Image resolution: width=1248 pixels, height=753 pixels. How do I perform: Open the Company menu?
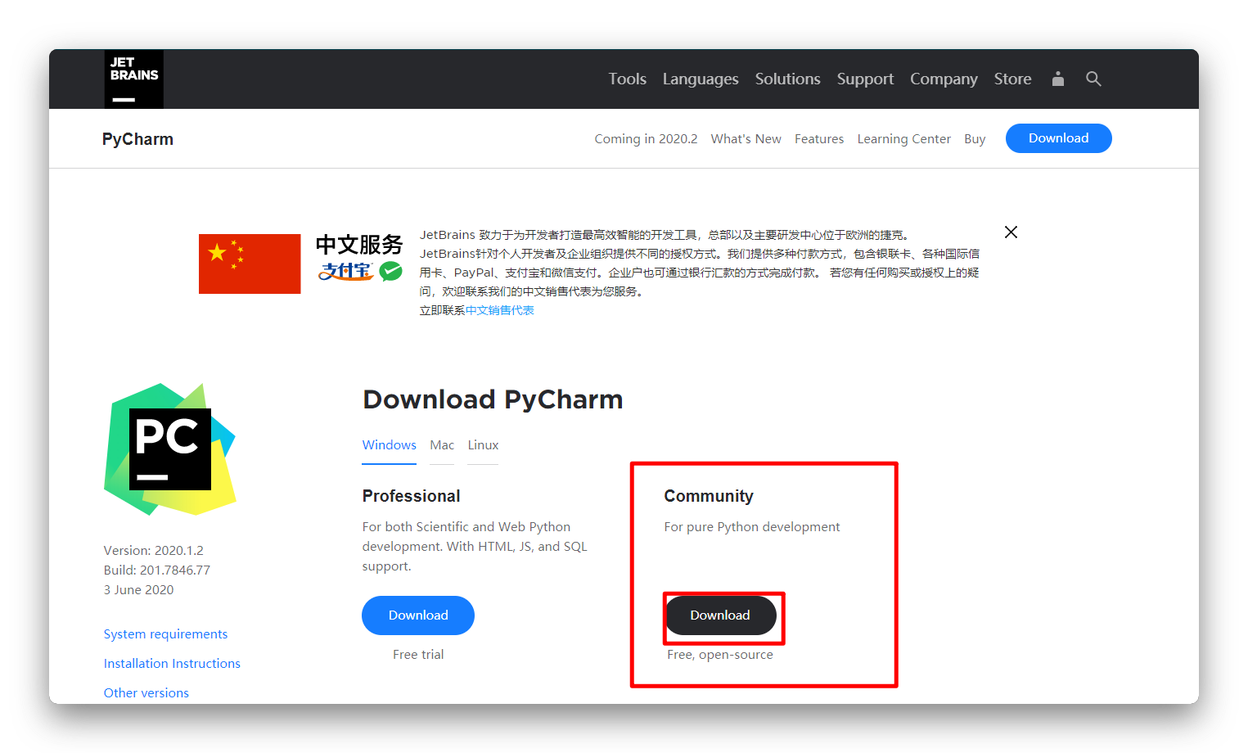[944, 79]
